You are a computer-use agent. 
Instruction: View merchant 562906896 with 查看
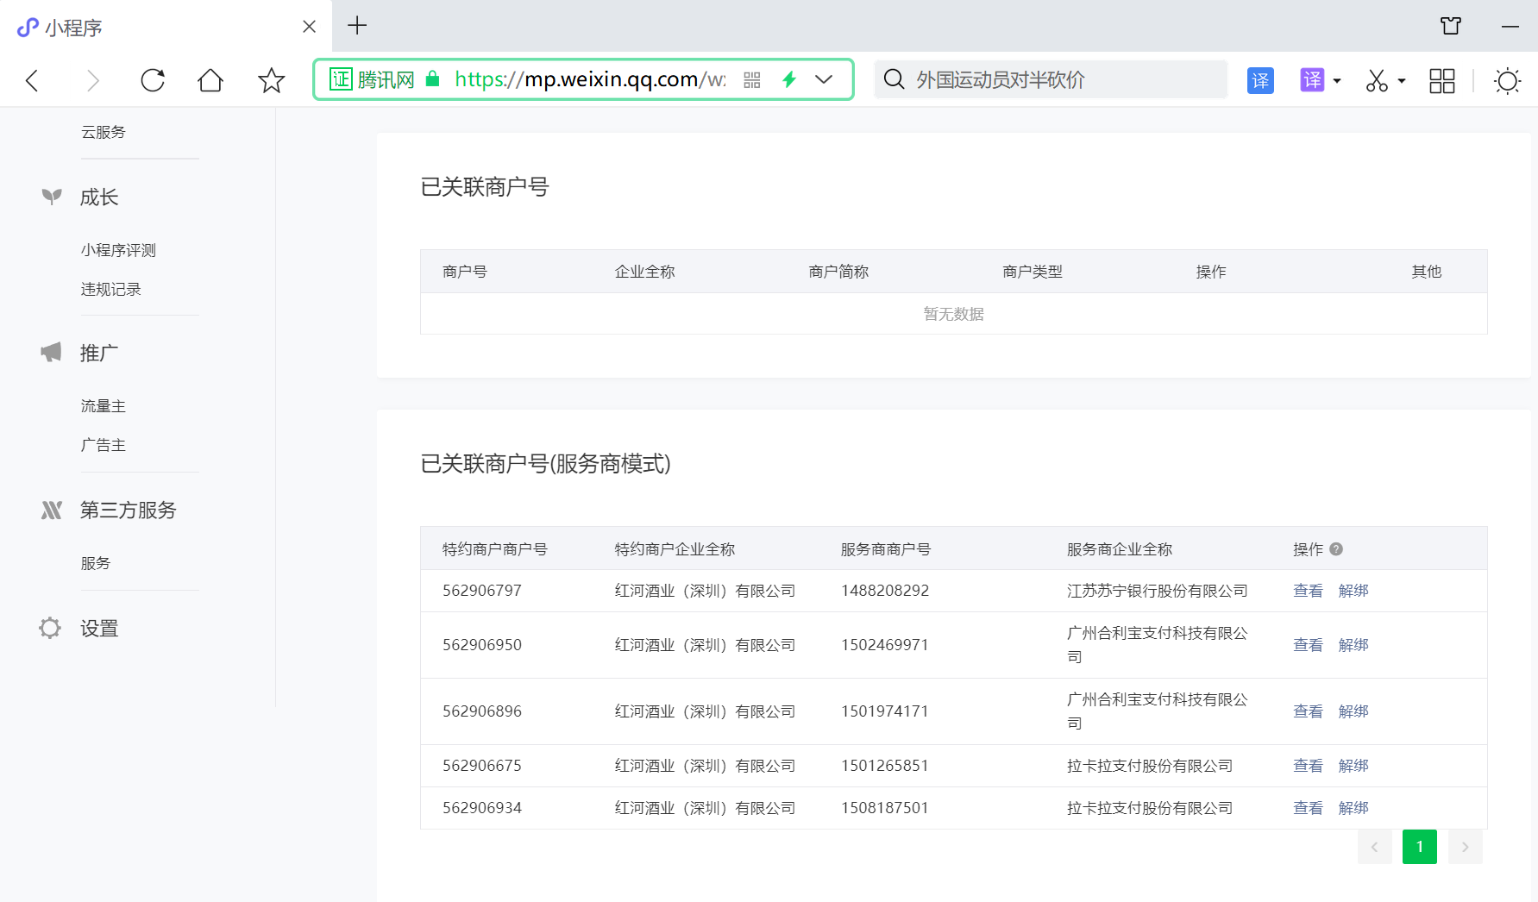1308,711
